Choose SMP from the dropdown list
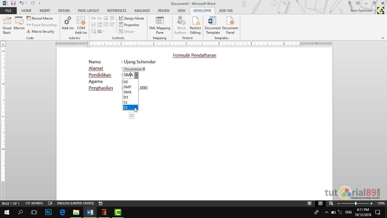The width and height of the screenshot is (387, 218). pyautogui.click(x=130, y=87)
